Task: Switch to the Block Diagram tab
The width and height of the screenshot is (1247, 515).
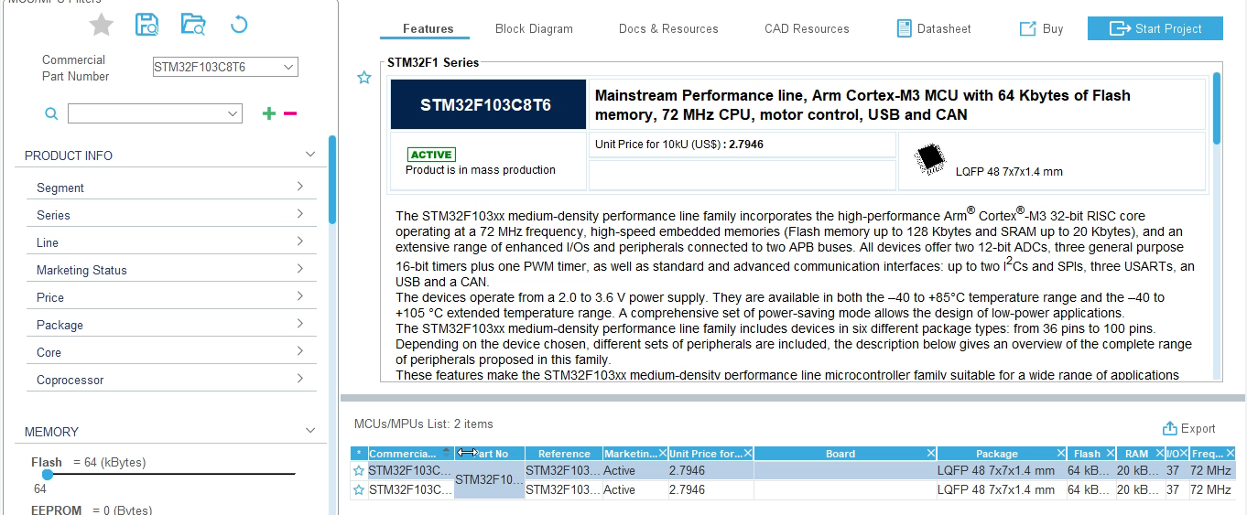Action: click(534, 28)
